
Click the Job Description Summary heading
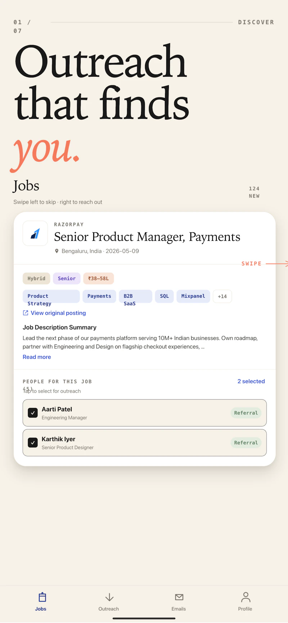(x=59, y=328)
